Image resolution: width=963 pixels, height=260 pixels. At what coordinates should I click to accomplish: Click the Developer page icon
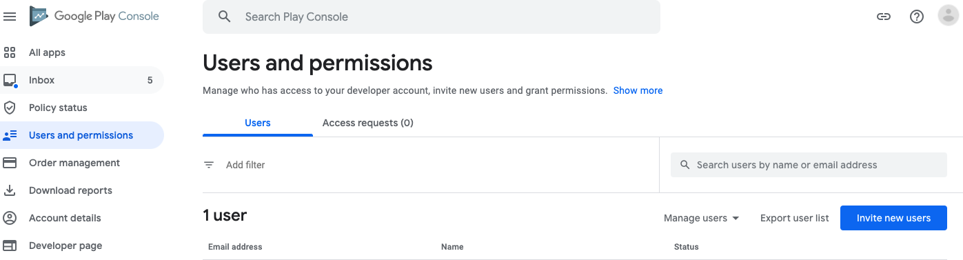coord(10,246)
